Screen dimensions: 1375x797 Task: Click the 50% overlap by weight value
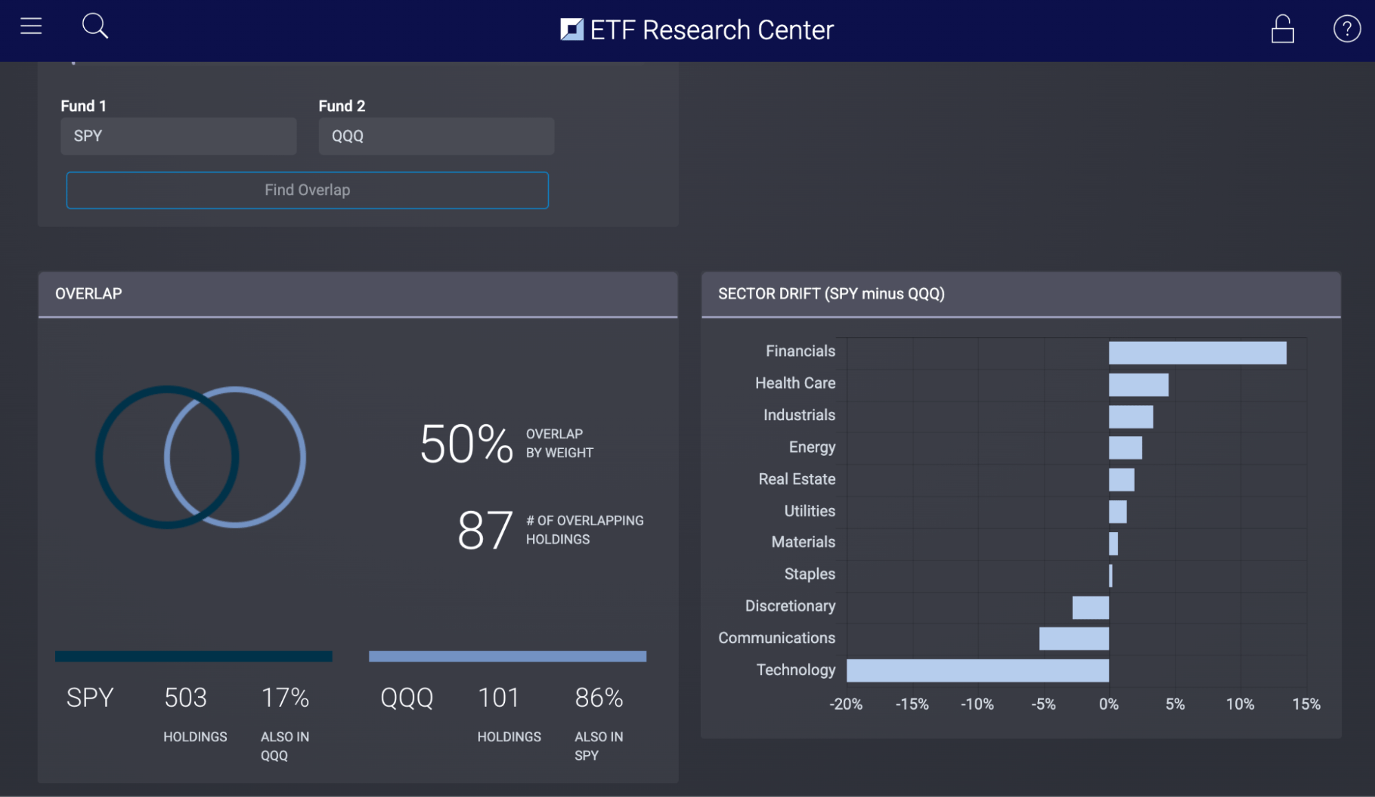[x=466, y=444]
